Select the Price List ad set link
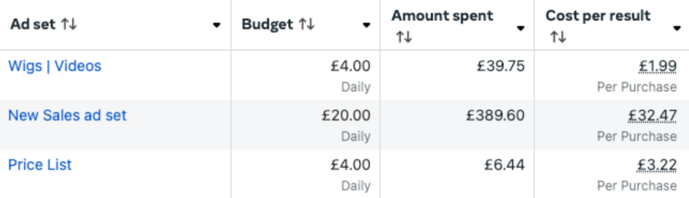The height and width of the screenshot is (198, 689). click(x=40, y=165)
